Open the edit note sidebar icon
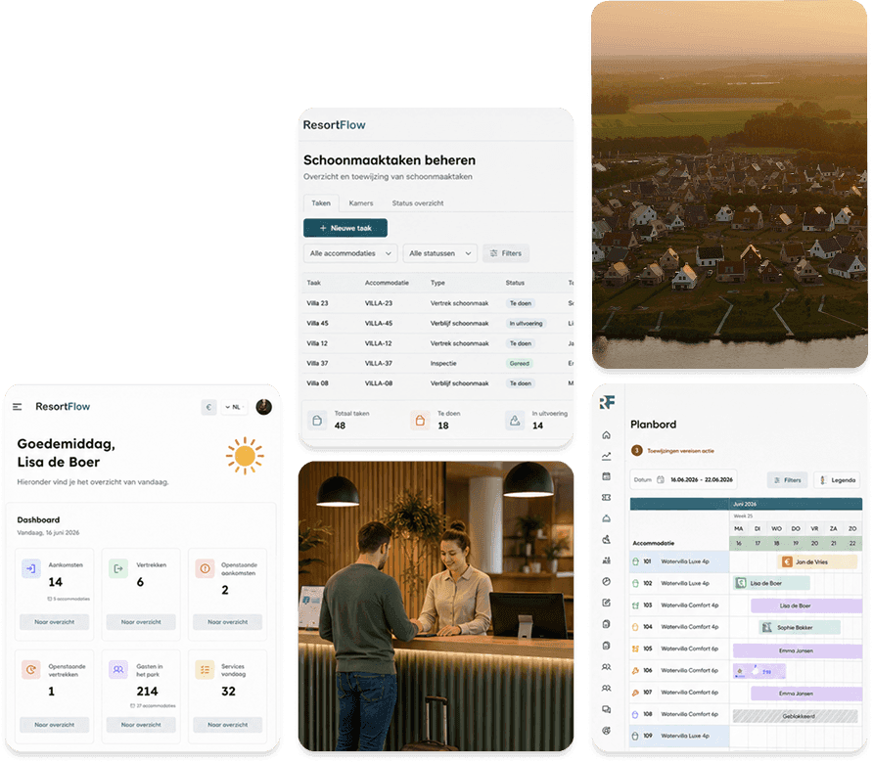Image resolution: width=873 pixels, height=762 pixels. [x=607, y=603]
